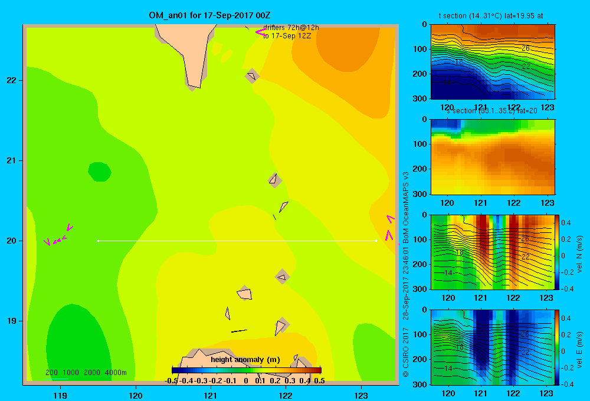Image resolution: width=590 pixels, height=401 pixels.
Task: Click the "14" isotherm label in the temperature section
Action: tap(447, 82)
